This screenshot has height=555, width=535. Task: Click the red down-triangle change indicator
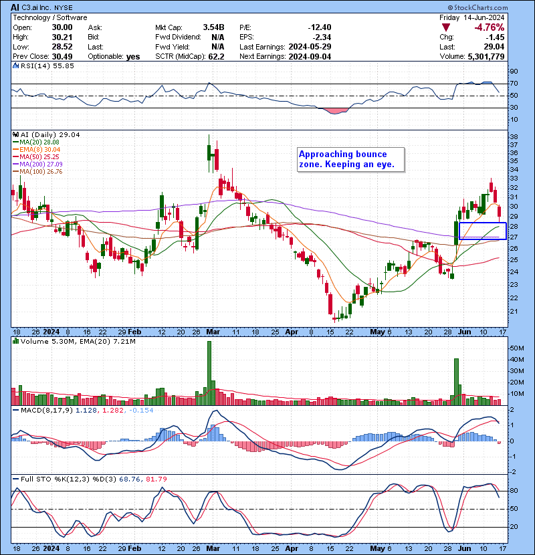446,27
